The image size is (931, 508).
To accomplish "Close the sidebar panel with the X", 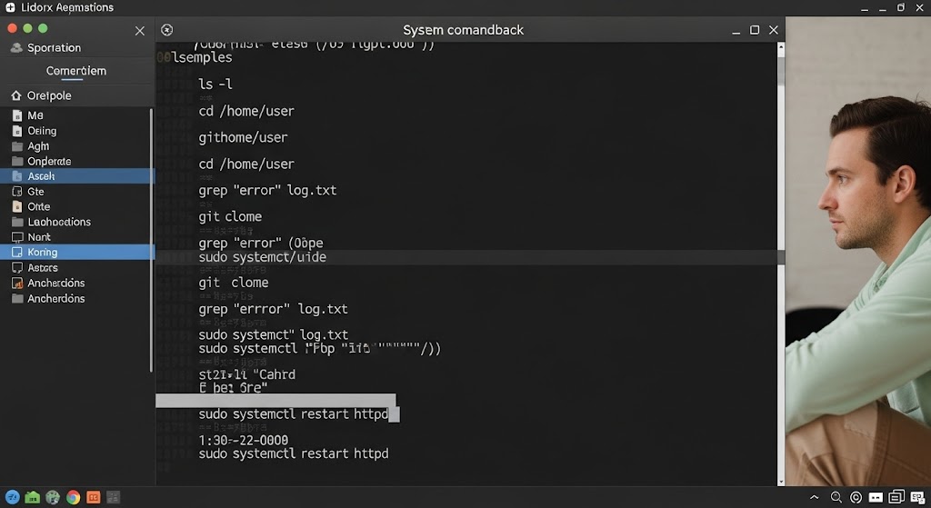I will (x=139, y=31).
